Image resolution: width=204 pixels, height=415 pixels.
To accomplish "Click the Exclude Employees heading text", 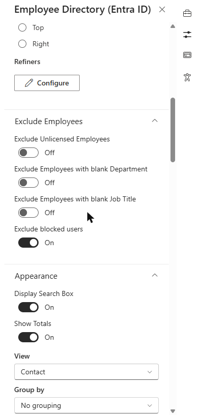I will click(x=49, y=122).
